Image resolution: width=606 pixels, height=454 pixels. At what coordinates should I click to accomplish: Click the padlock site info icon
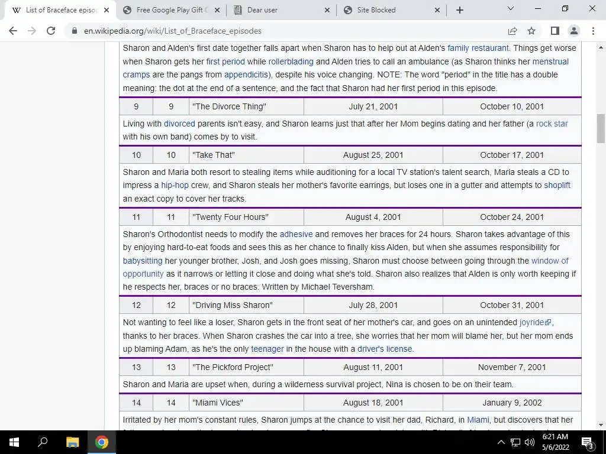(74, 31)
